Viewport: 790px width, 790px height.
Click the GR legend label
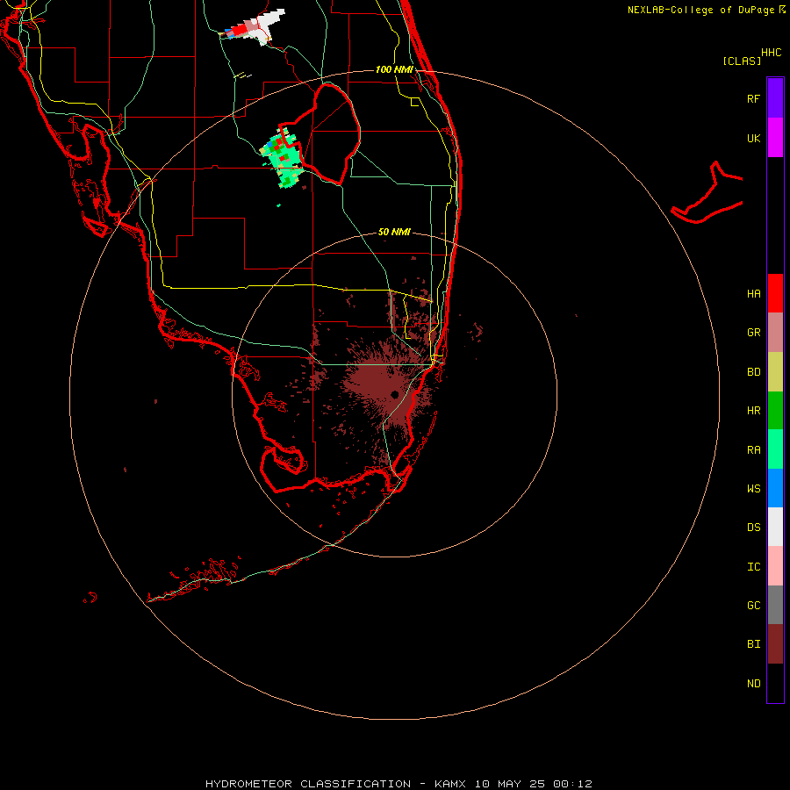(x=753, y=333)
